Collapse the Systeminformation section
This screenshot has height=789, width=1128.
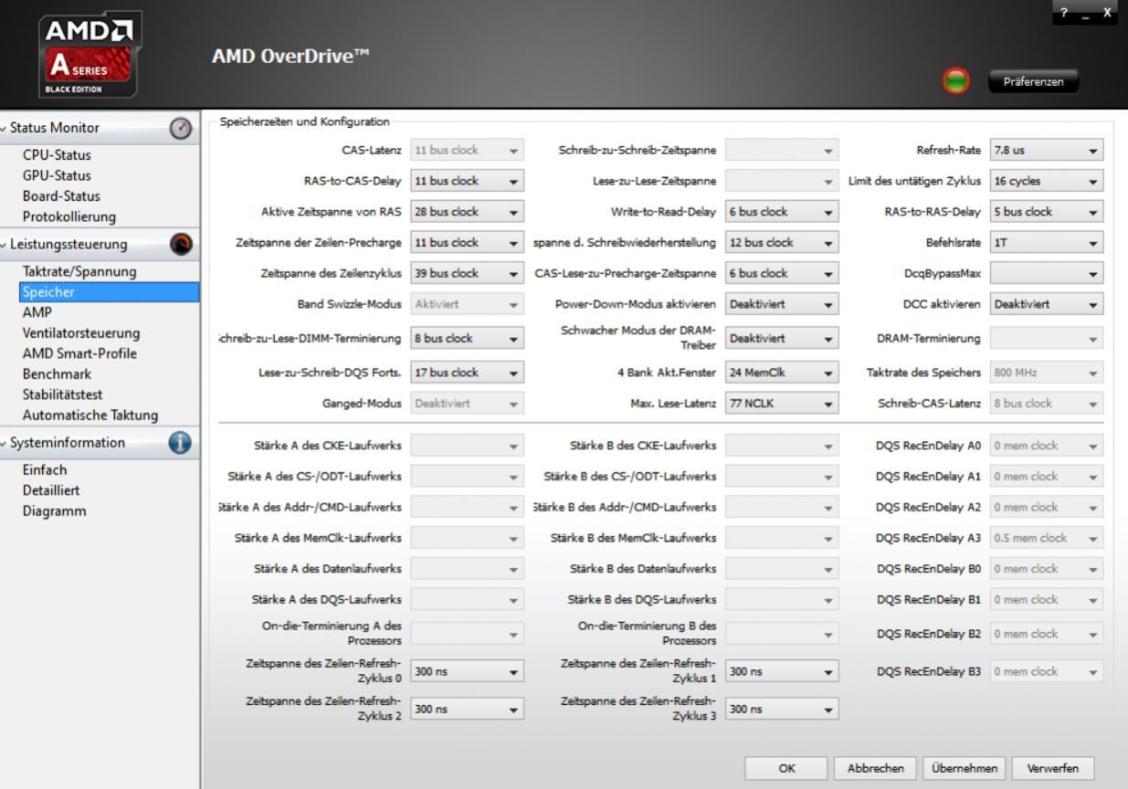(5, 443)
